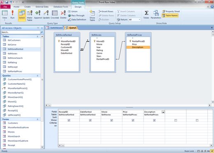This screenshot has height=153, width=214.
Task: Click the navigation pane Search box
Action: point(21,32)
